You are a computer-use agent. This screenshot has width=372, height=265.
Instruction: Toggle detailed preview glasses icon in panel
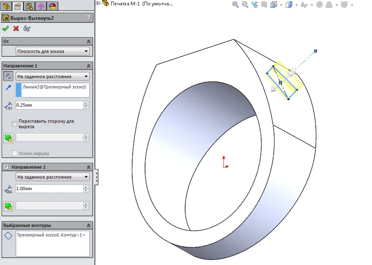(x=27, y=29)
